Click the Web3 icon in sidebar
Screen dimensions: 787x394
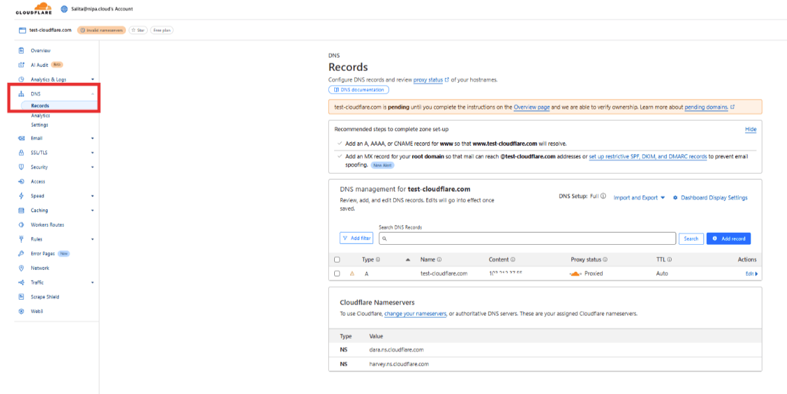(x=21, y=311)
